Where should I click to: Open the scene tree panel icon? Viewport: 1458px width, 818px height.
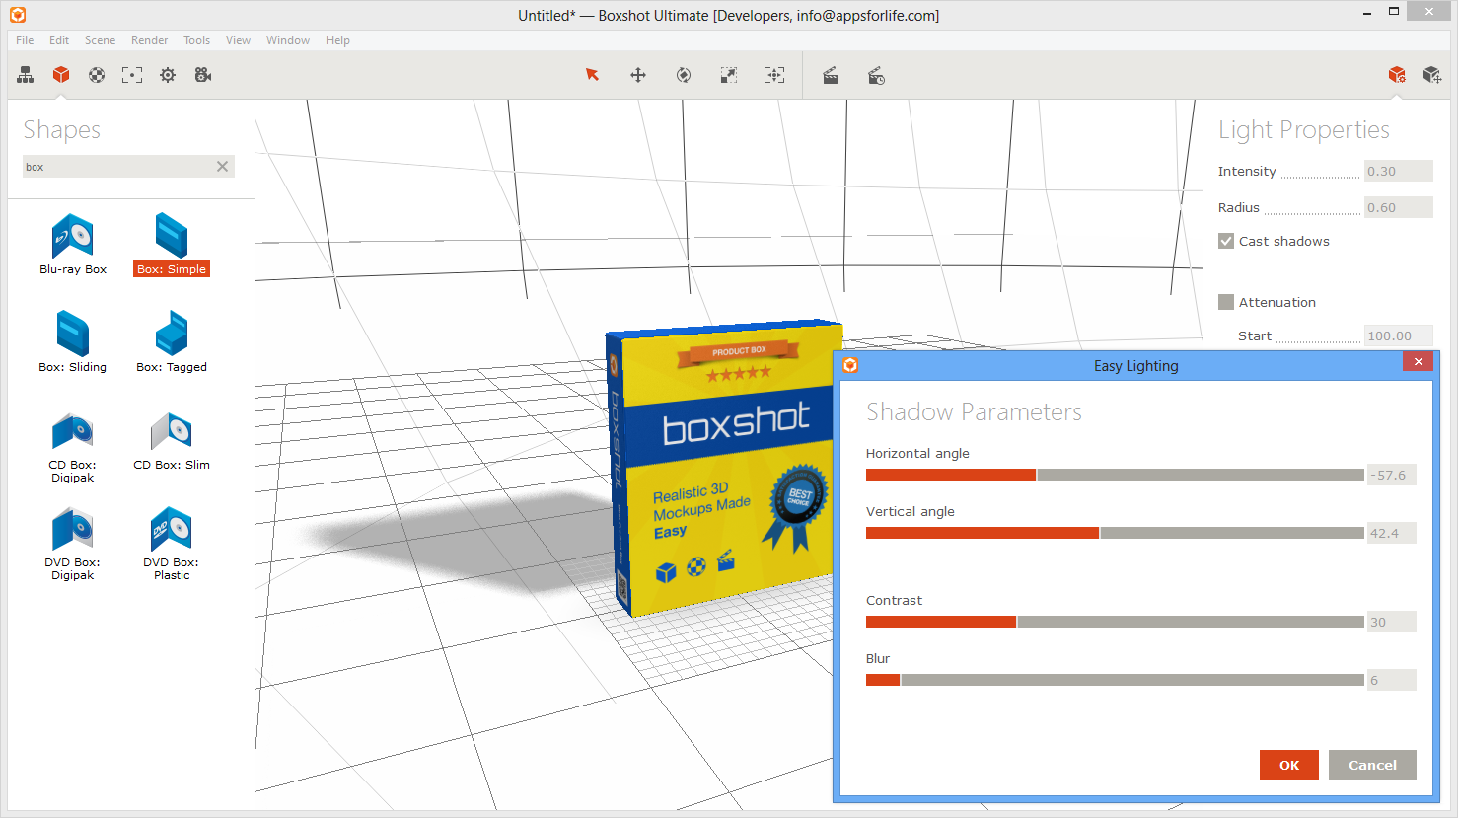click(26, 75)
